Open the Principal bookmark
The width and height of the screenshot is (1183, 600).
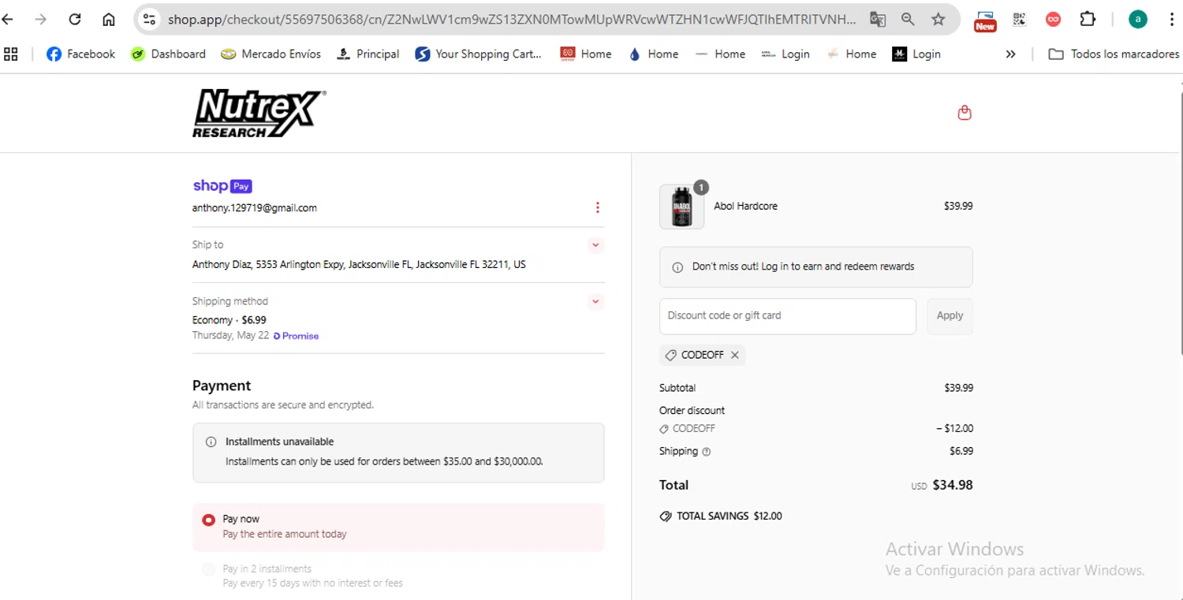click(x=368, y=54)
